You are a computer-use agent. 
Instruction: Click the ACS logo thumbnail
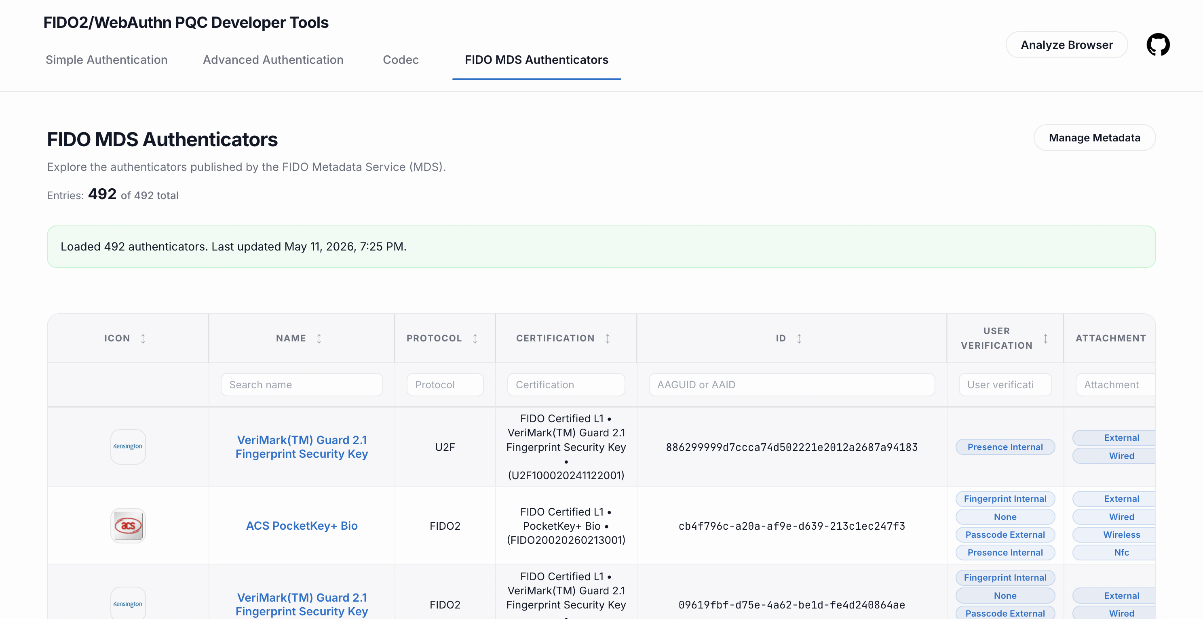tap(128, 526)
